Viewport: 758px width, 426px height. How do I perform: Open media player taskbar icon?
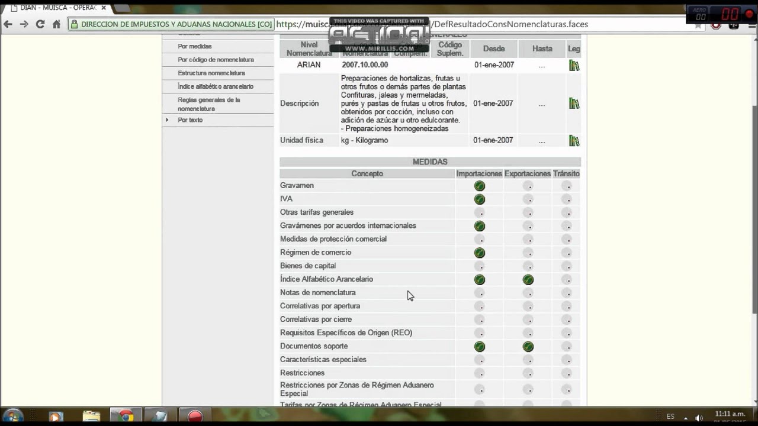tap(56, 416)
